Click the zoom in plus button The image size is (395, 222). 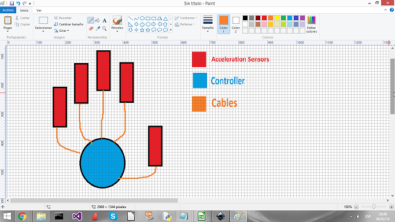[391, 207]
